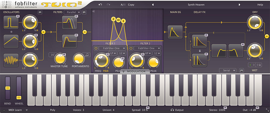Viewport: 270px width, 113px height.
Task: Toggle the delay channel link lock
Action: (200, 51)
